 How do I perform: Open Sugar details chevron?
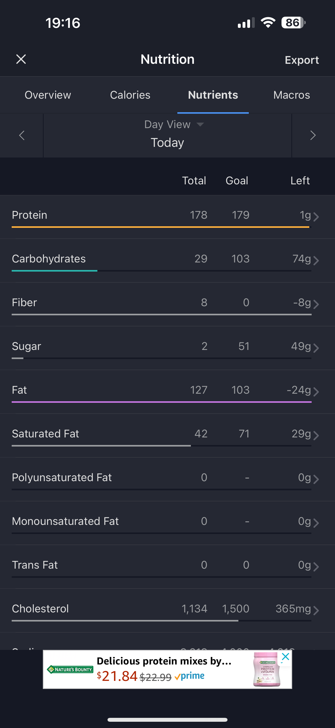(x=316, y=348)
